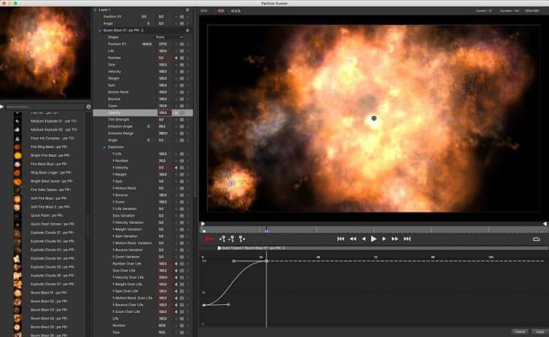549x337 pixels.
Task: Toggle the loop playback icon
Action: [x=536, y=239]
